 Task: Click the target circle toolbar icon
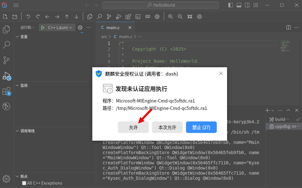200,17
